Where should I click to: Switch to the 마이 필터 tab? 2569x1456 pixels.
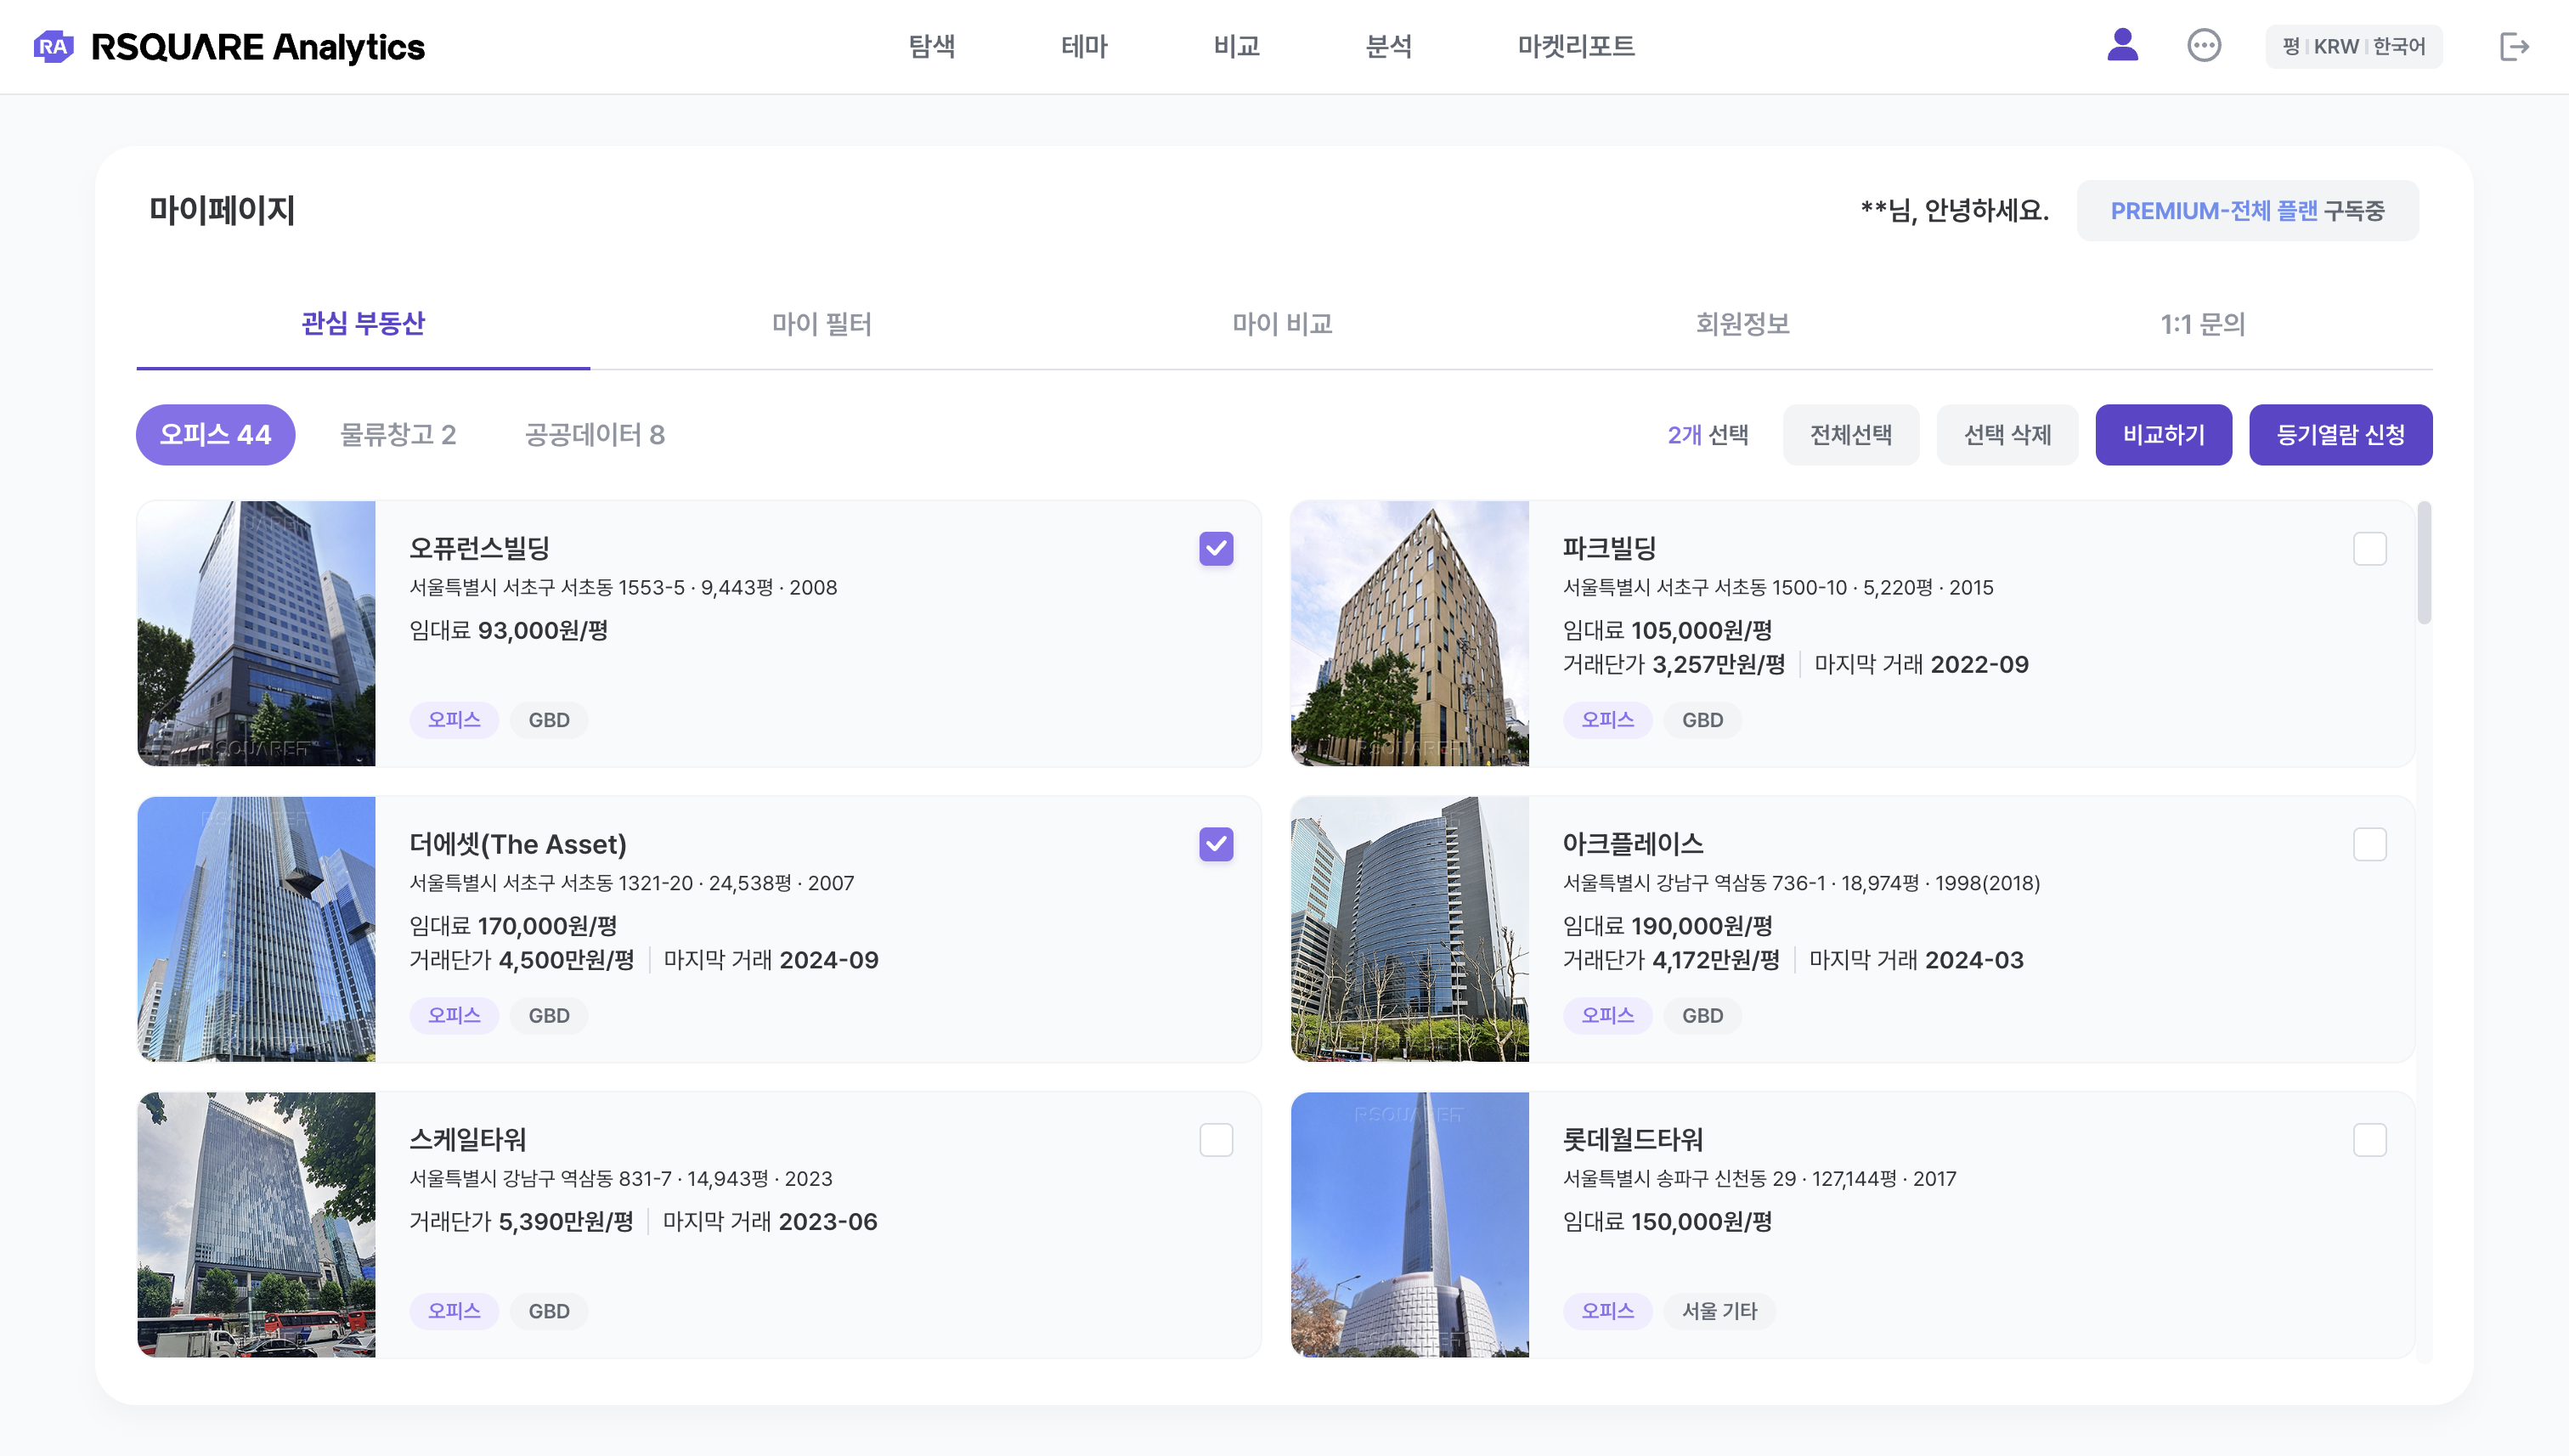(822, 324)
